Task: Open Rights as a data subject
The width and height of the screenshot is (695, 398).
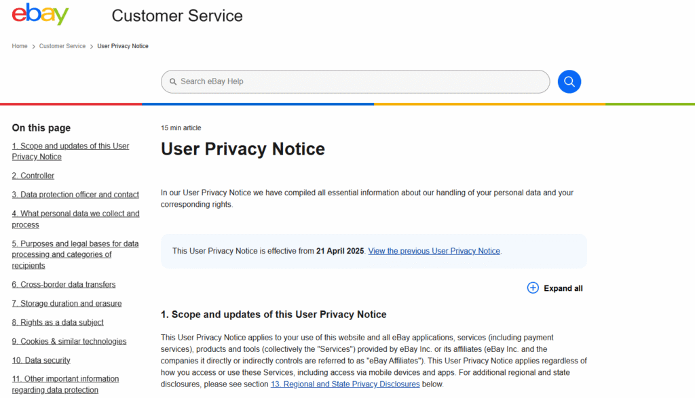Action: click(58, 323)
